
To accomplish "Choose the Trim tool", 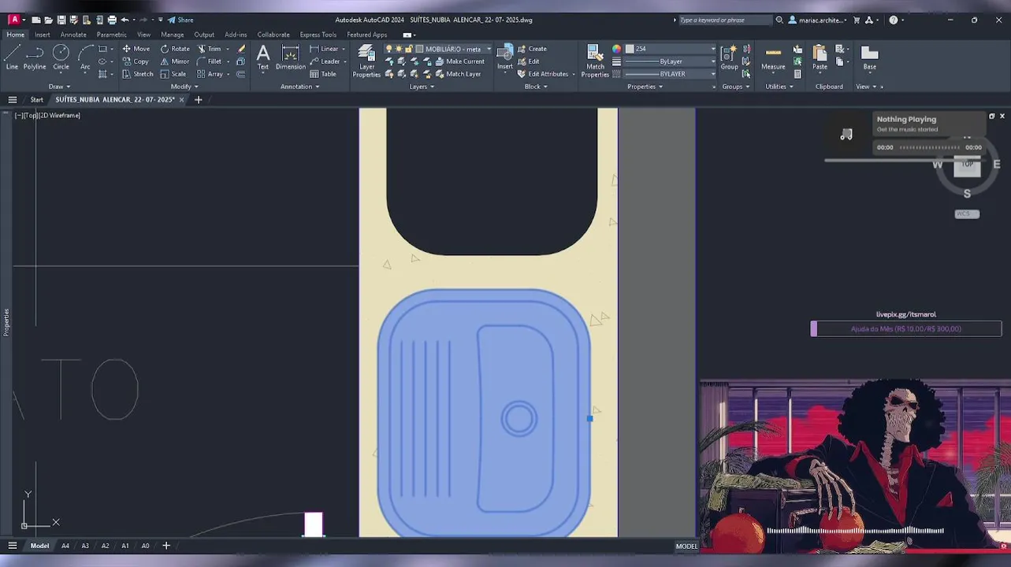I will point(209,49).
